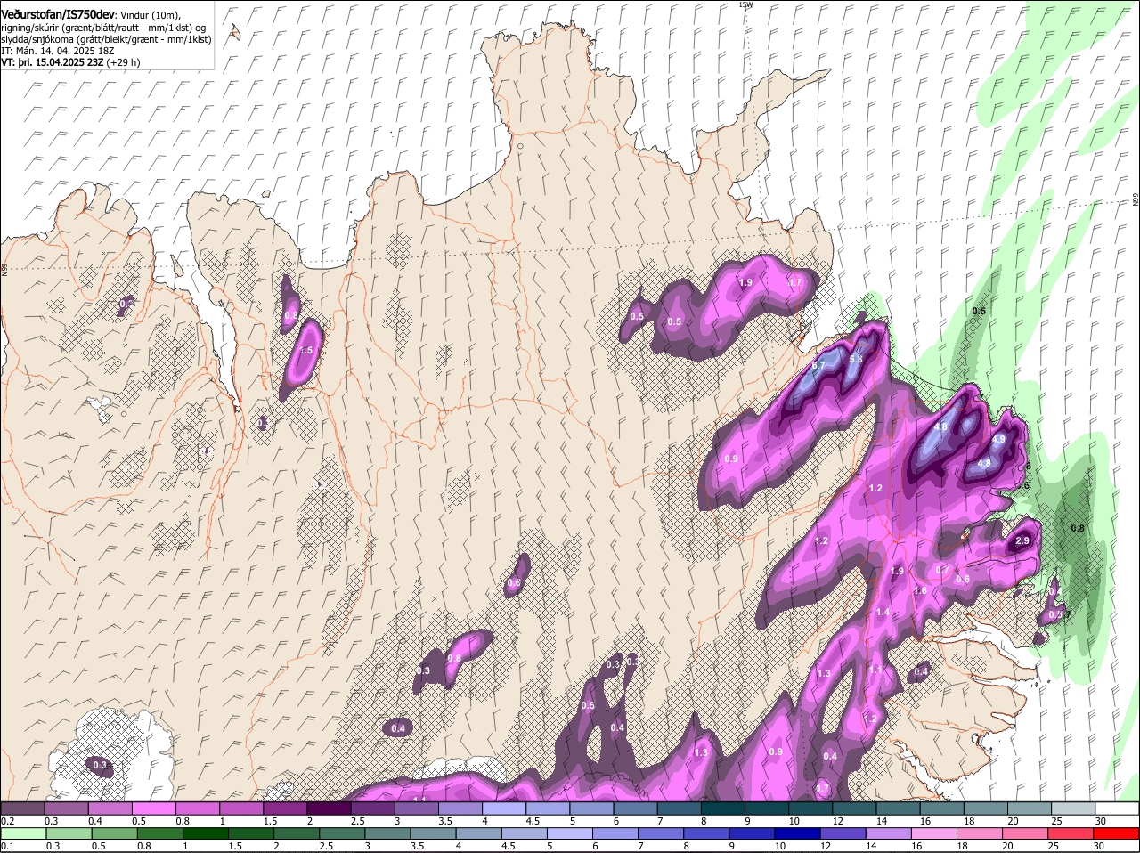Pick the upper row swatch starting at 18
Screen dimensions: 1140x853
[986, 808]
